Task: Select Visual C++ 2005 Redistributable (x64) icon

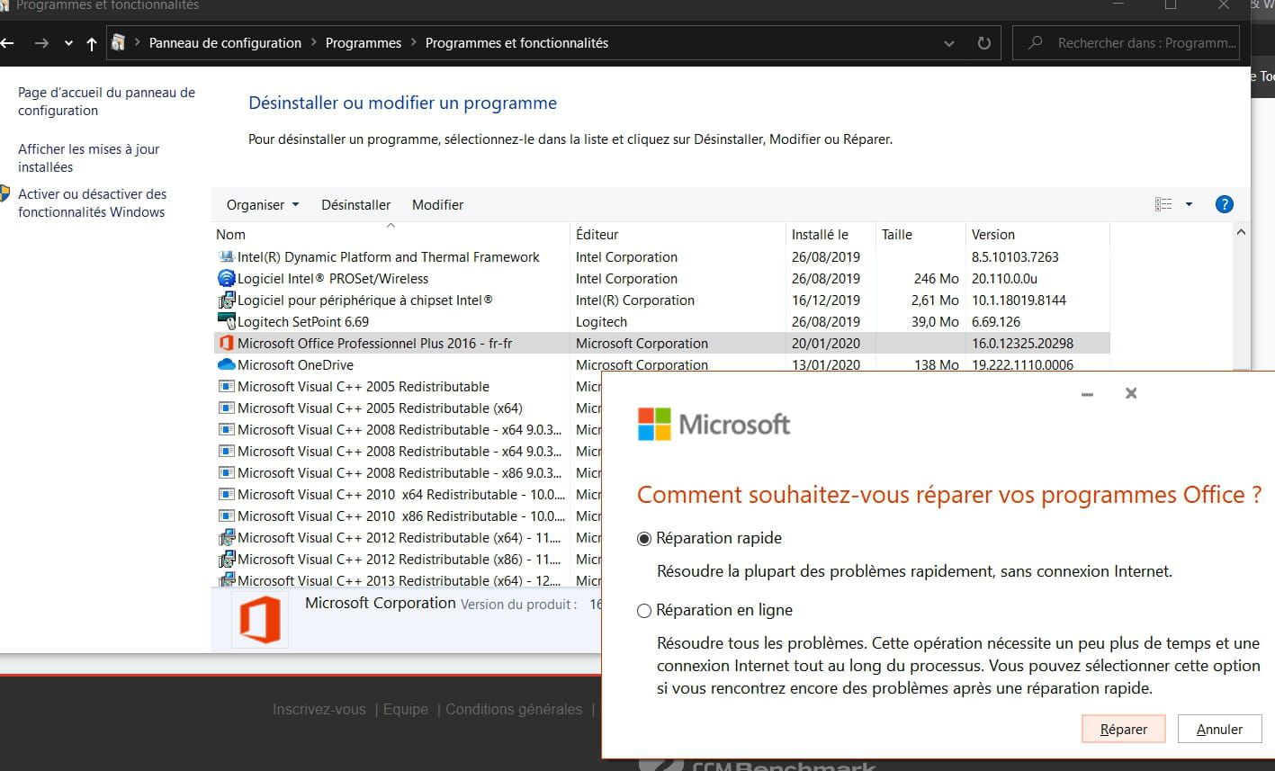Action: pos(227,408)
